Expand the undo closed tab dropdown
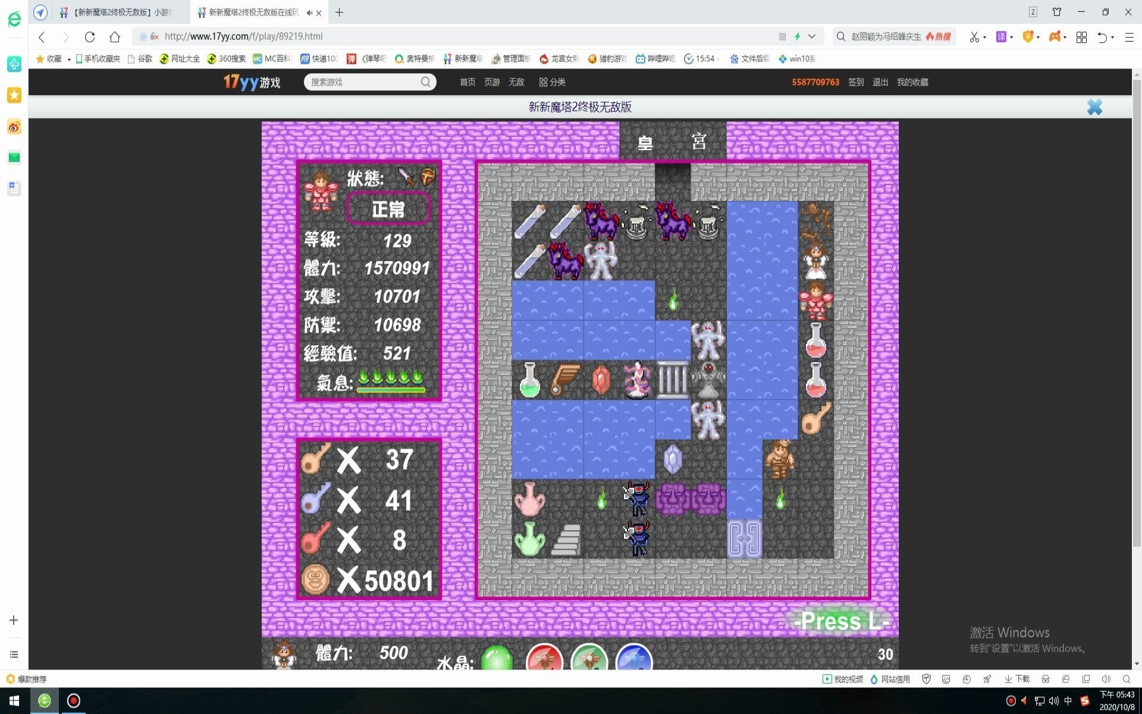 [1112, 37]
